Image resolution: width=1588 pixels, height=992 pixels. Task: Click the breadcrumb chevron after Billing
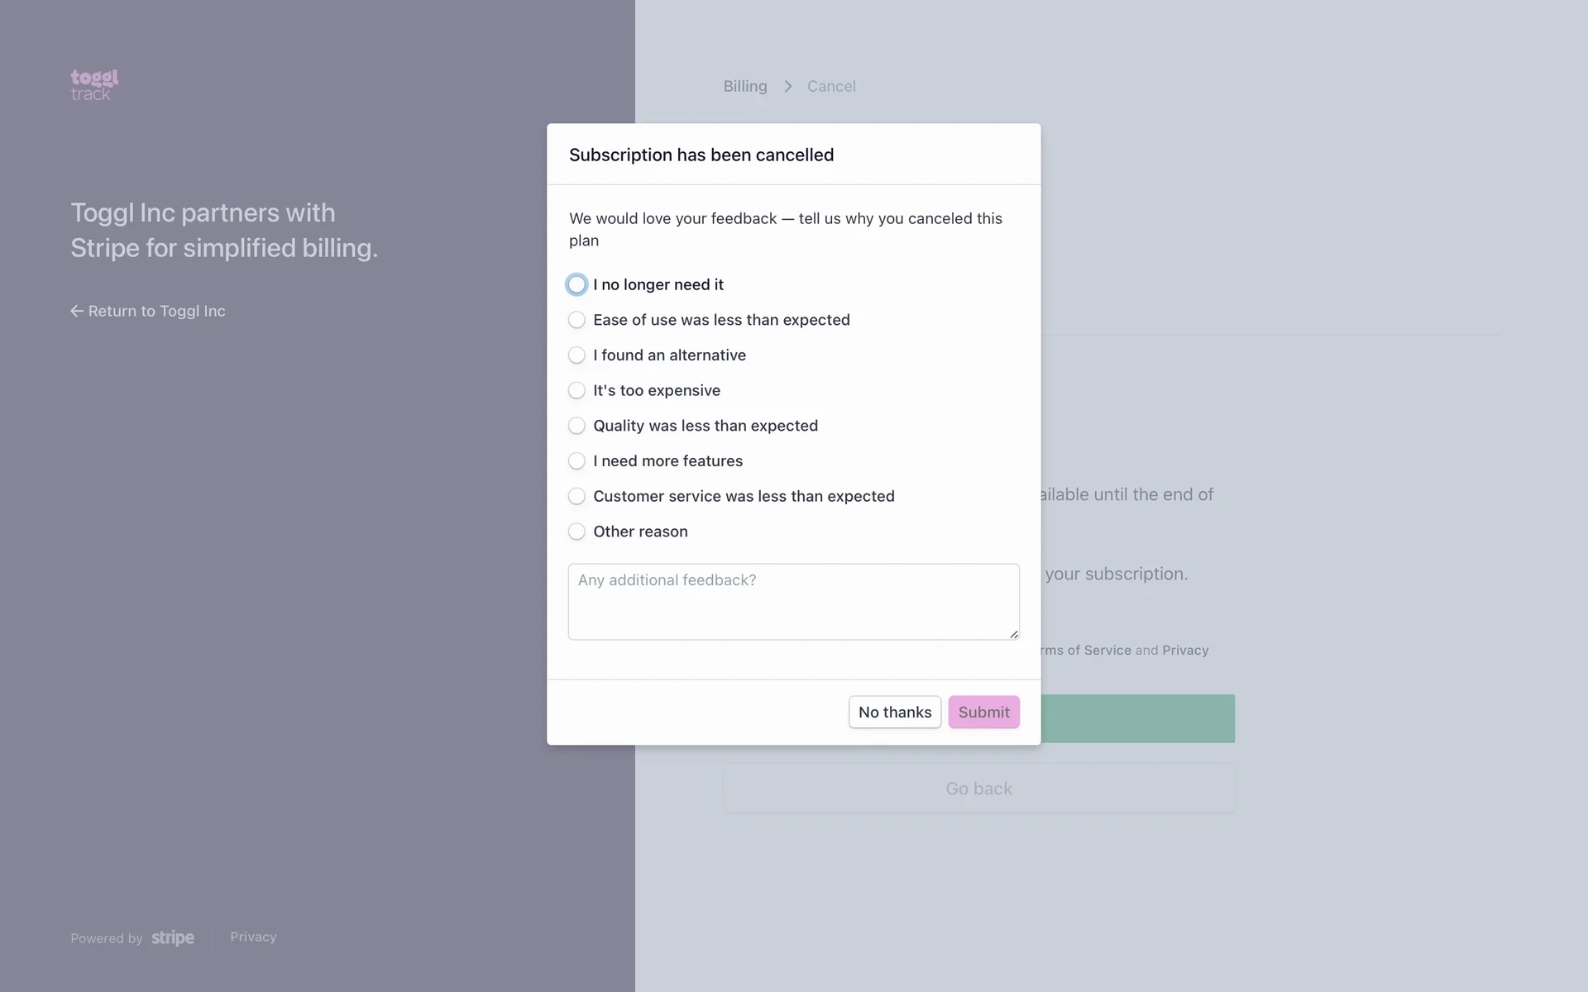[x=788, y=86]
